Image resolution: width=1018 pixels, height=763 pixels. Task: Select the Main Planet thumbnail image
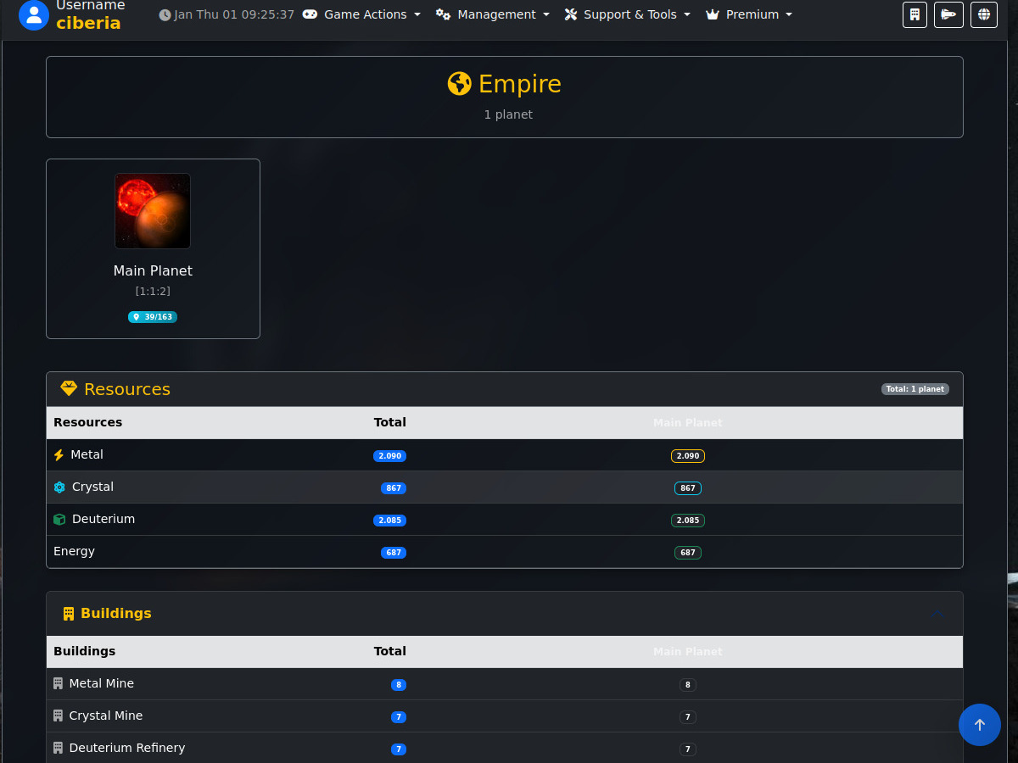tap(153, 211)
